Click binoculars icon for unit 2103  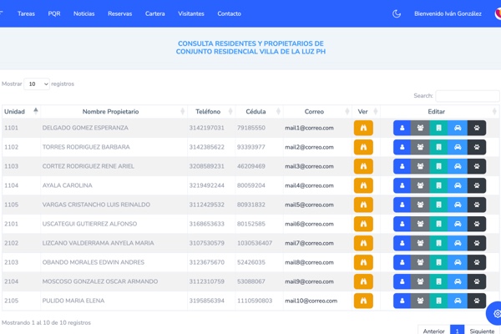coord(363,262)
